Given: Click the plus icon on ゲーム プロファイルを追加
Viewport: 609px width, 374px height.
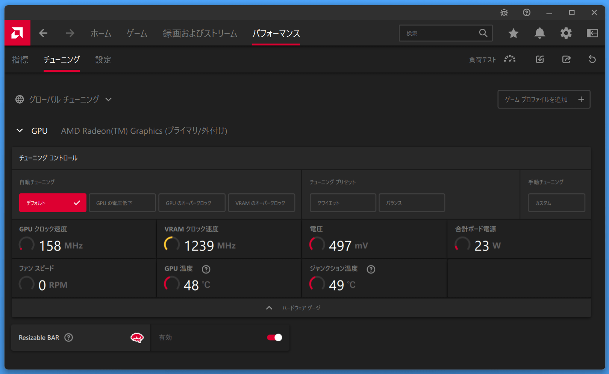Looking at the screenshot, I should [581, 100].
